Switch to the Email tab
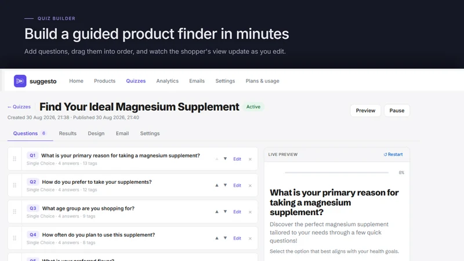 [122, 133]
